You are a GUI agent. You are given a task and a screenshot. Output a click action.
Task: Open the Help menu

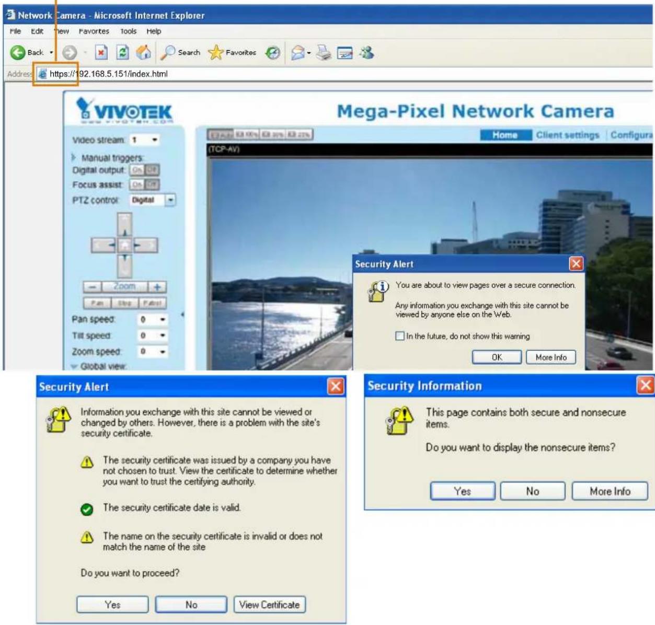(x=154, y=31)
